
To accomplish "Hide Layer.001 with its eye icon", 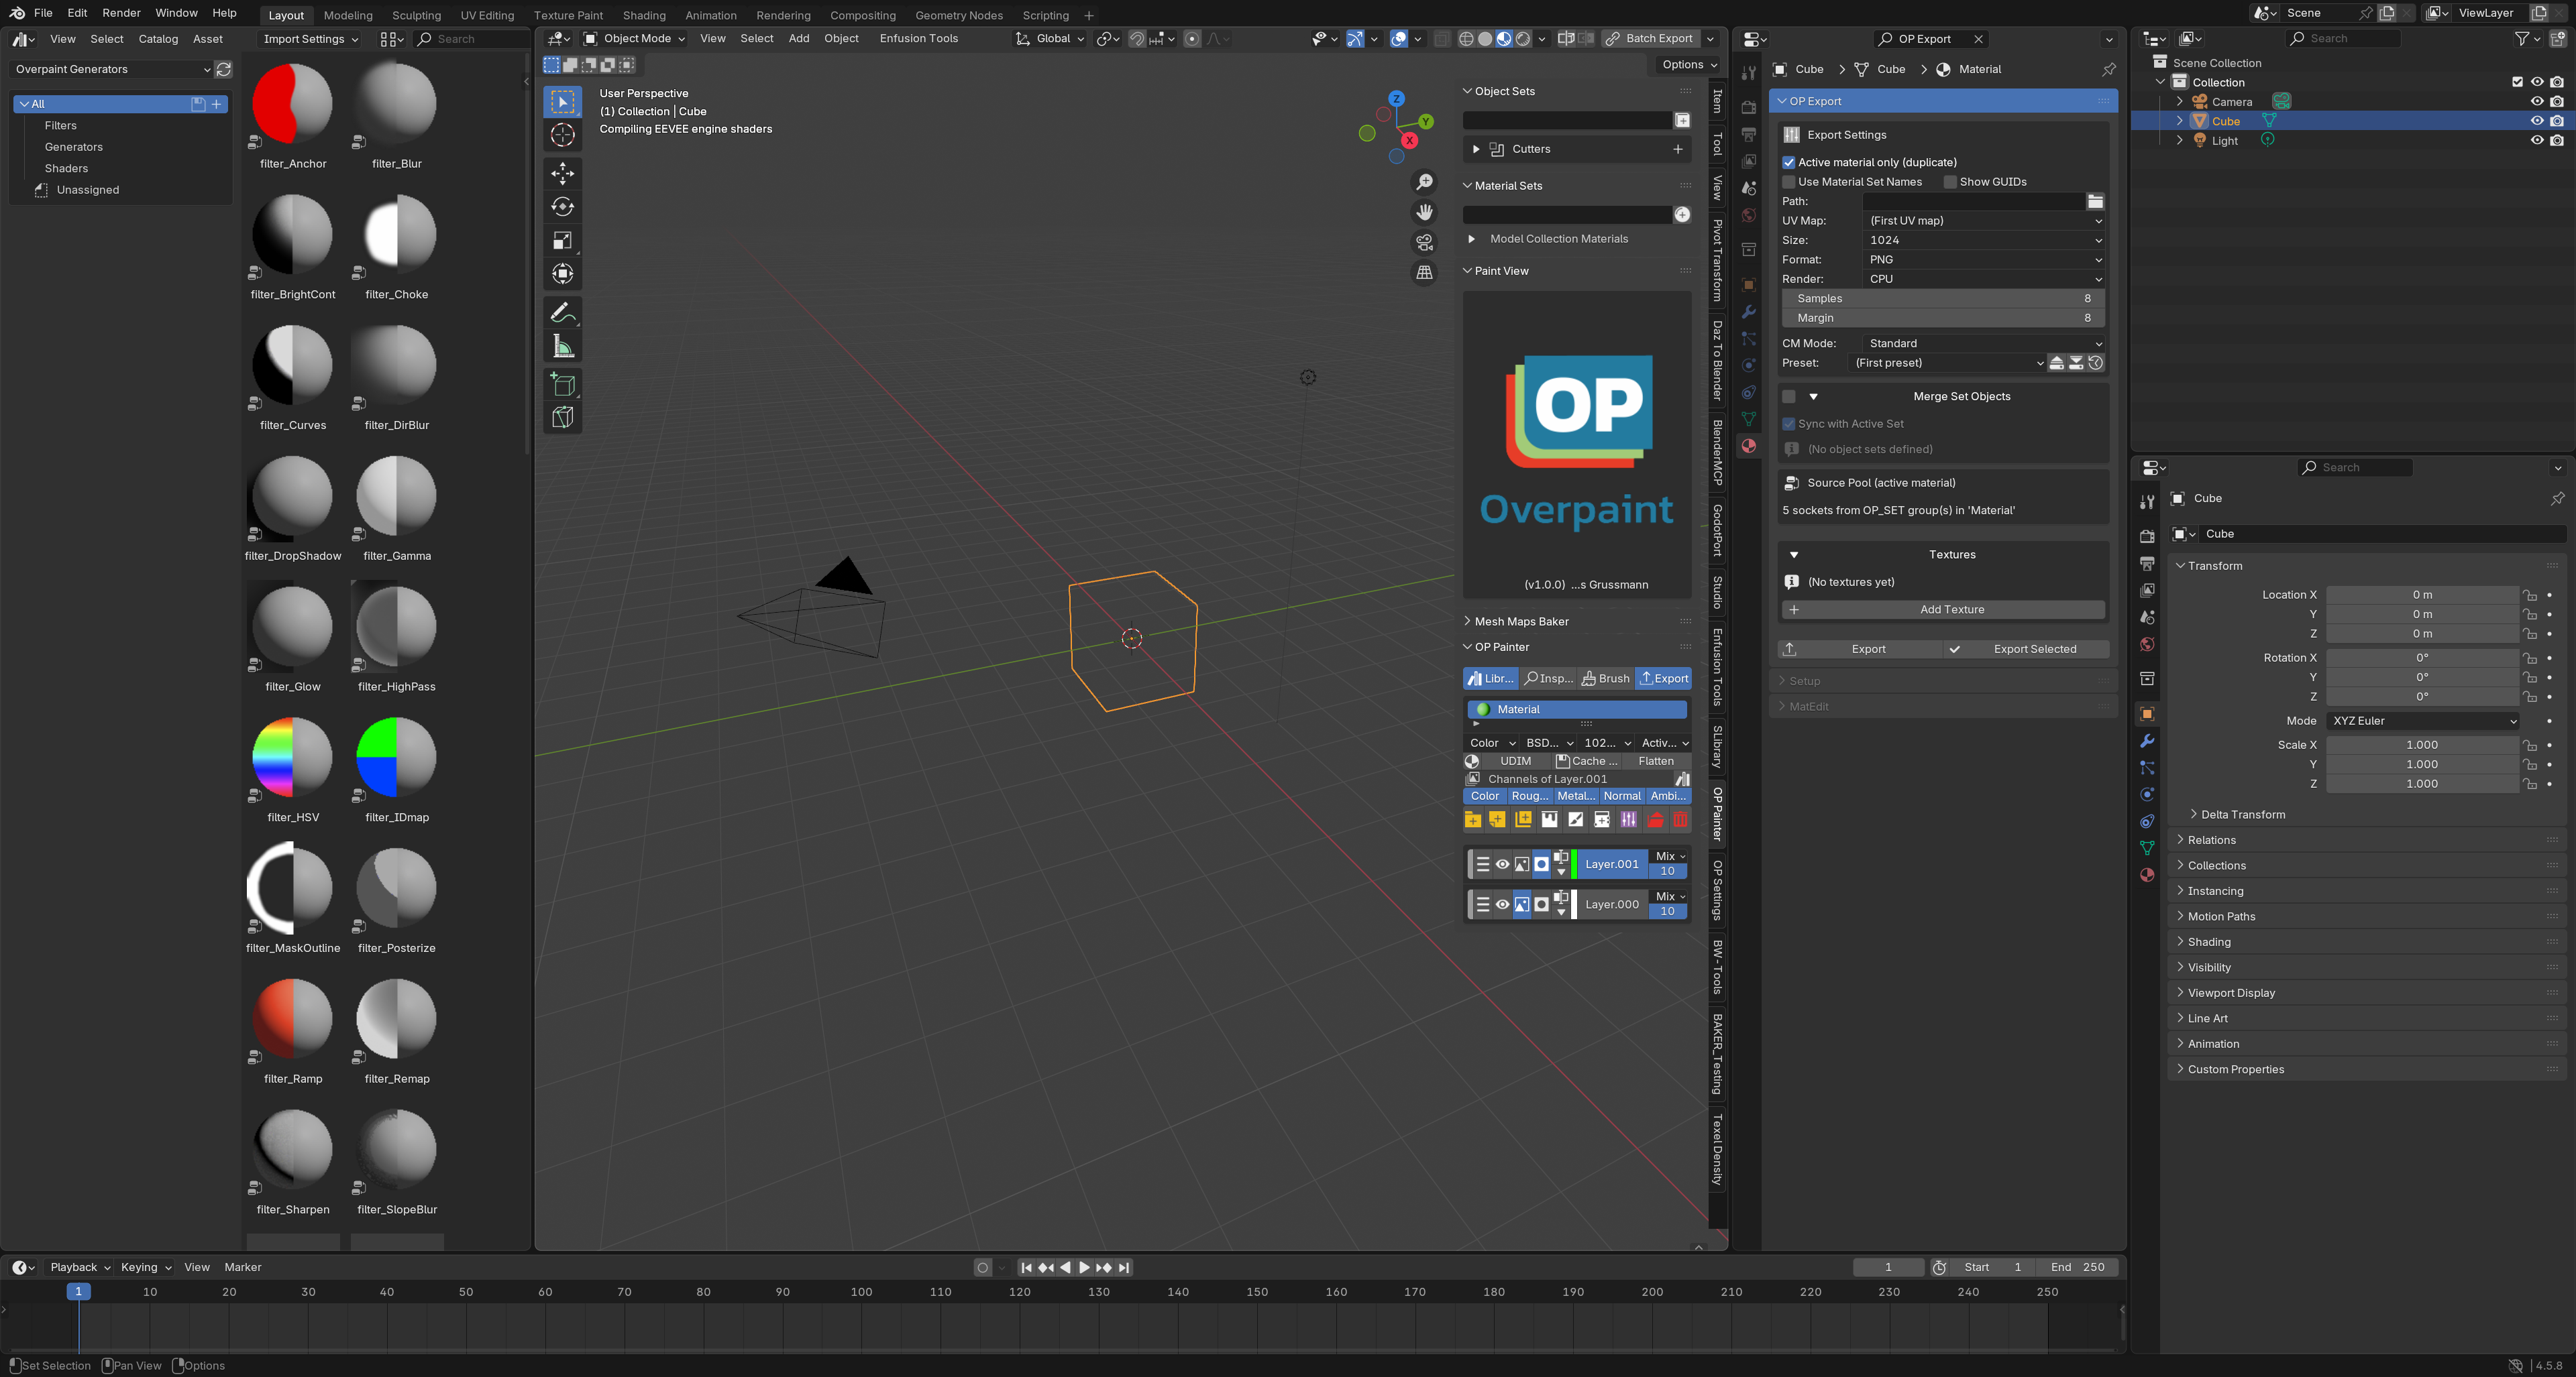I will [x=1502, y=864].
